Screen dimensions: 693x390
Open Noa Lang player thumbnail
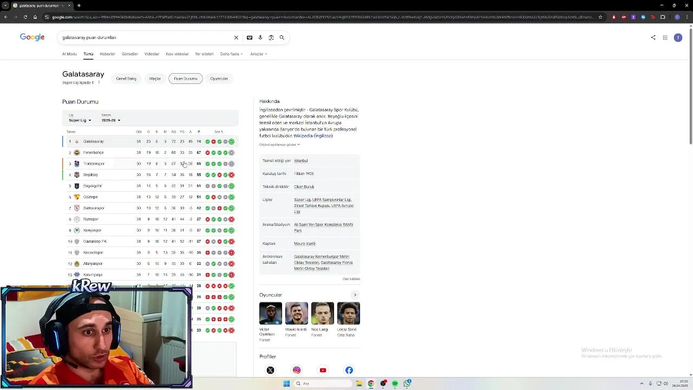tap(322, 314)
